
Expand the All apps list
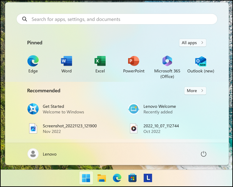point(193,43)
